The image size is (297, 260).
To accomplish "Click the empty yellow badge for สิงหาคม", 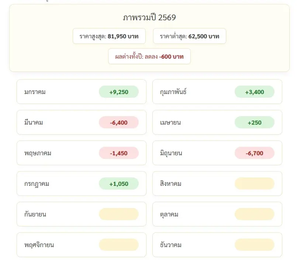I will click(254, 184).
